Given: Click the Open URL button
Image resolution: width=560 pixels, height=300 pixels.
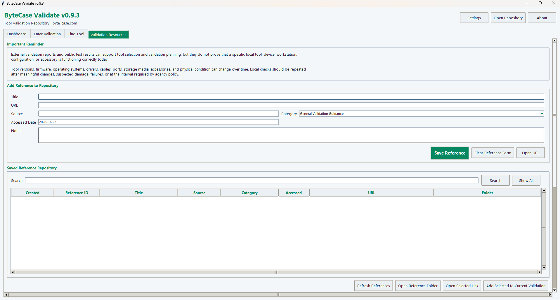Looking at the screenshot, I should pyautogui.click(x=530, y=153).
